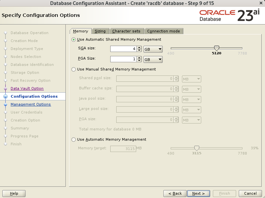Image resolution: width=265 pixels, height=198 pixels.
Task: Open the SGA size unit dropdown
Action: pyautogui.click(x=153, y=49)
